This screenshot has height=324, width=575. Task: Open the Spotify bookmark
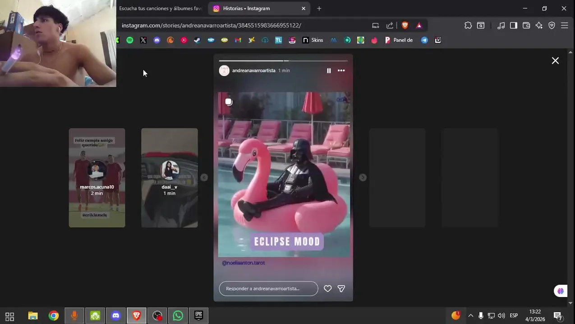pyautogui.click(x=130, y=40)
